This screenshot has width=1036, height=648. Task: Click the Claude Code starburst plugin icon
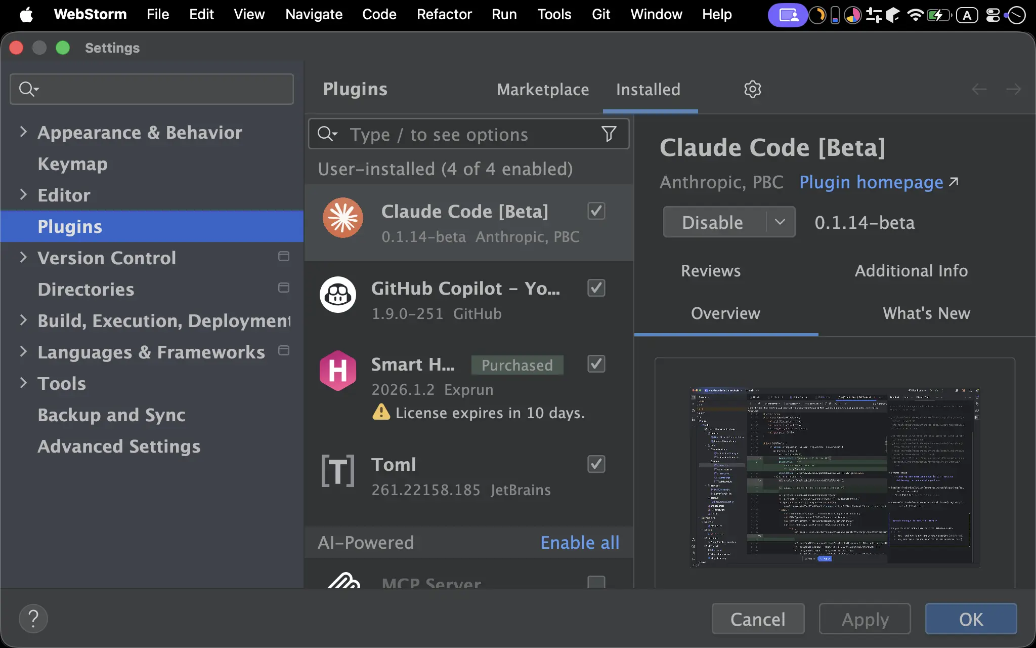coord(343,218)
